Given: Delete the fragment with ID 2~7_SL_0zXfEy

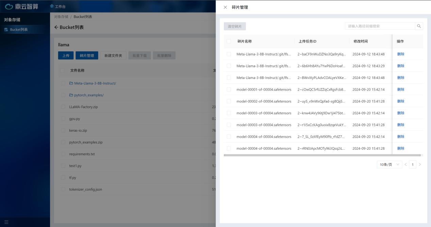Looking at the screenshot, I should click(x=401, y=137).
